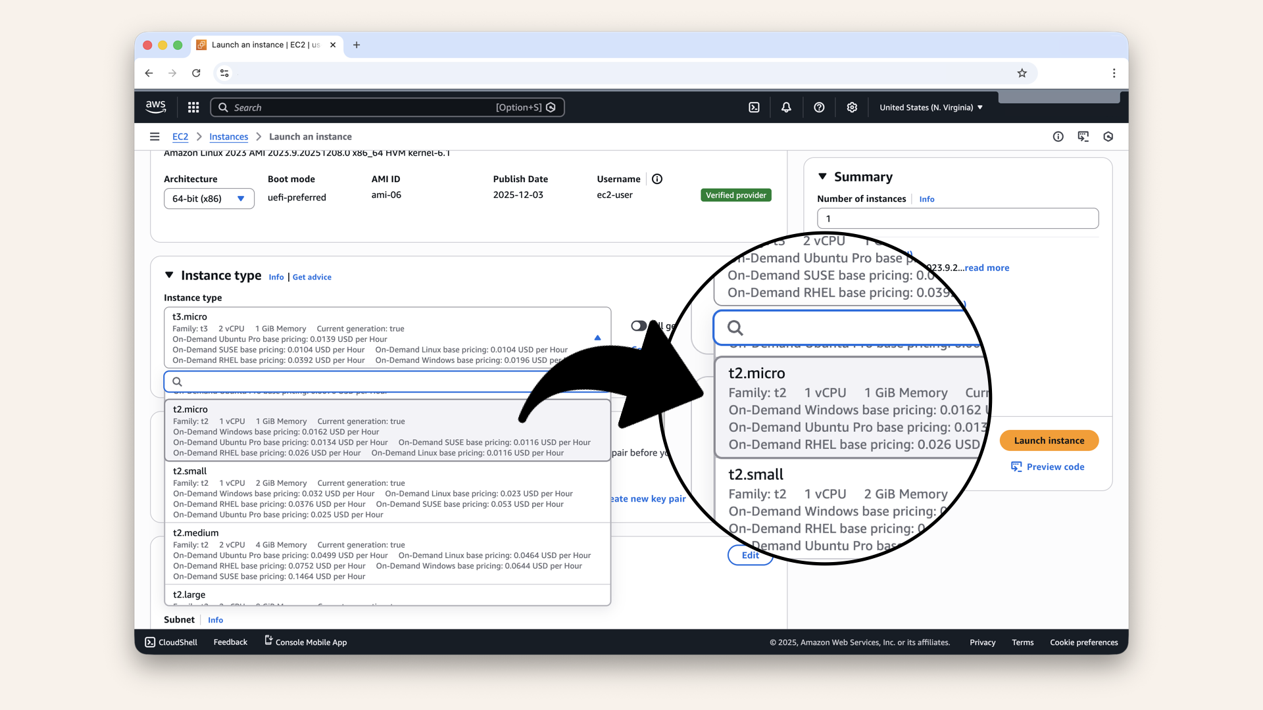Click the Number of instances input field
This screenshot has height=710, width=1263.
957,218
